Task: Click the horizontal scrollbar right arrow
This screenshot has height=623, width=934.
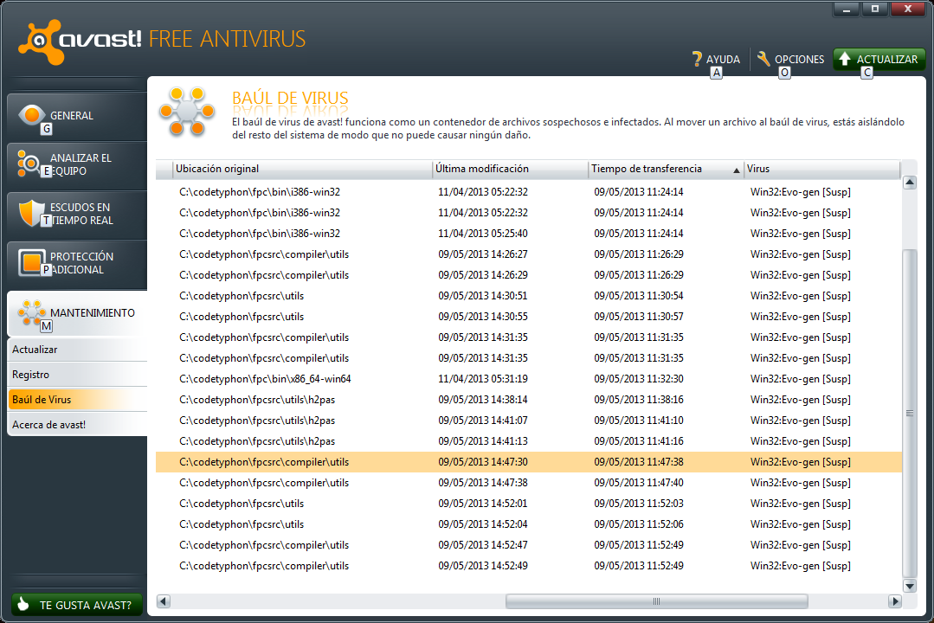Action: (895, 601)
